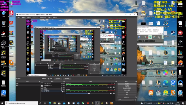Screen dimensions: 186x105
Task: Open the 视图(V) menu in OBS
Action: pos(29,17)
